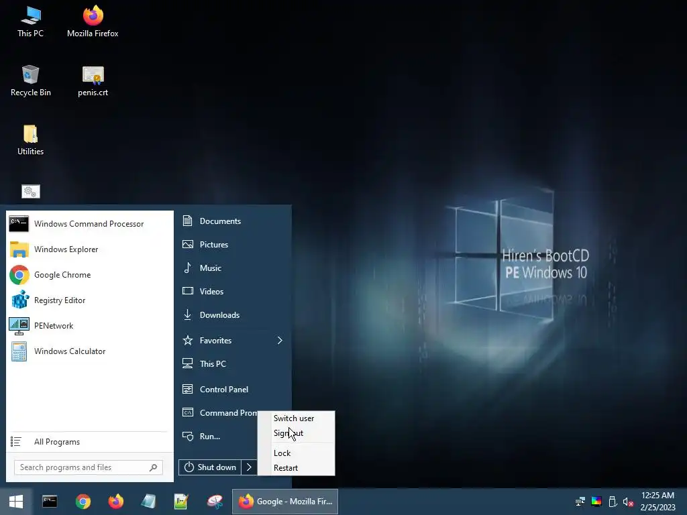The image size is (687, 515).
Task: Click search magnifier in Start menu
Action: [x=154, y=467]
